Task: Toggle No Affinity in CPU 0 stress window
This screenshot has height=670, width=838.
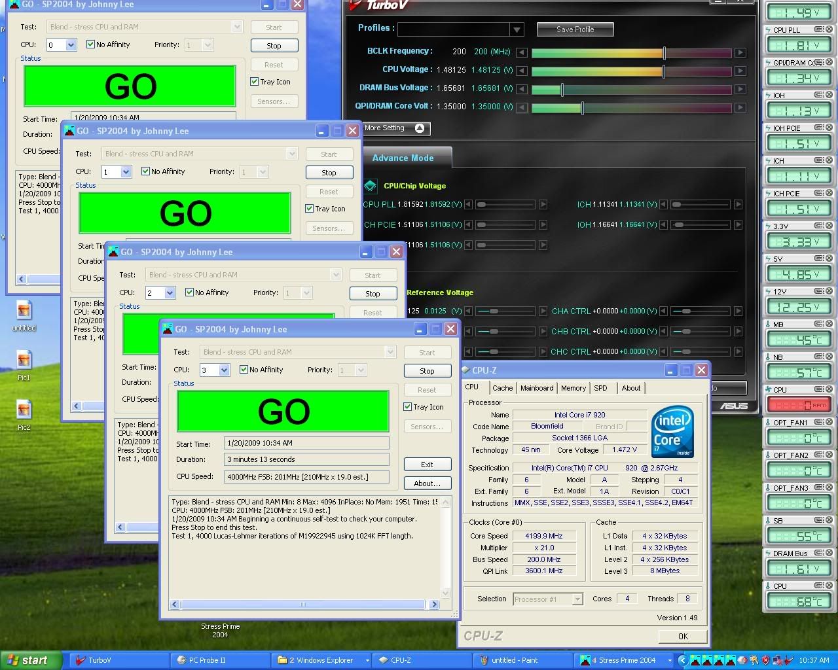Action: tap(90, 44)
